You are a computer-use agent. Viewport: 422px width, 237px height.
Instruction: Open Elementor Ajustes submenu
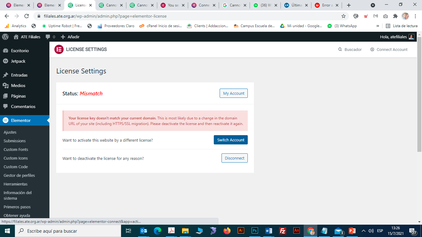pyautogui.click(x=10, y=132)
